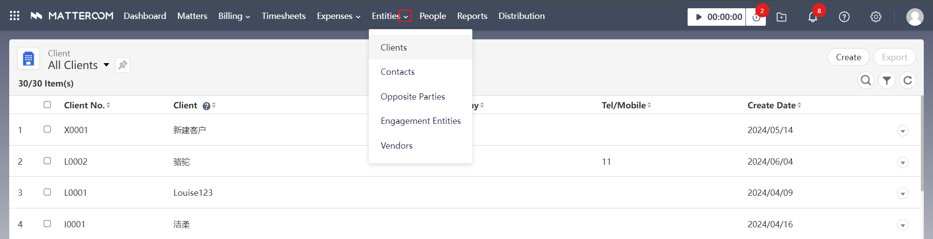Refresh the client list
Image resolution: width=933 pixels, height=239 pixels.
point(907,80)
